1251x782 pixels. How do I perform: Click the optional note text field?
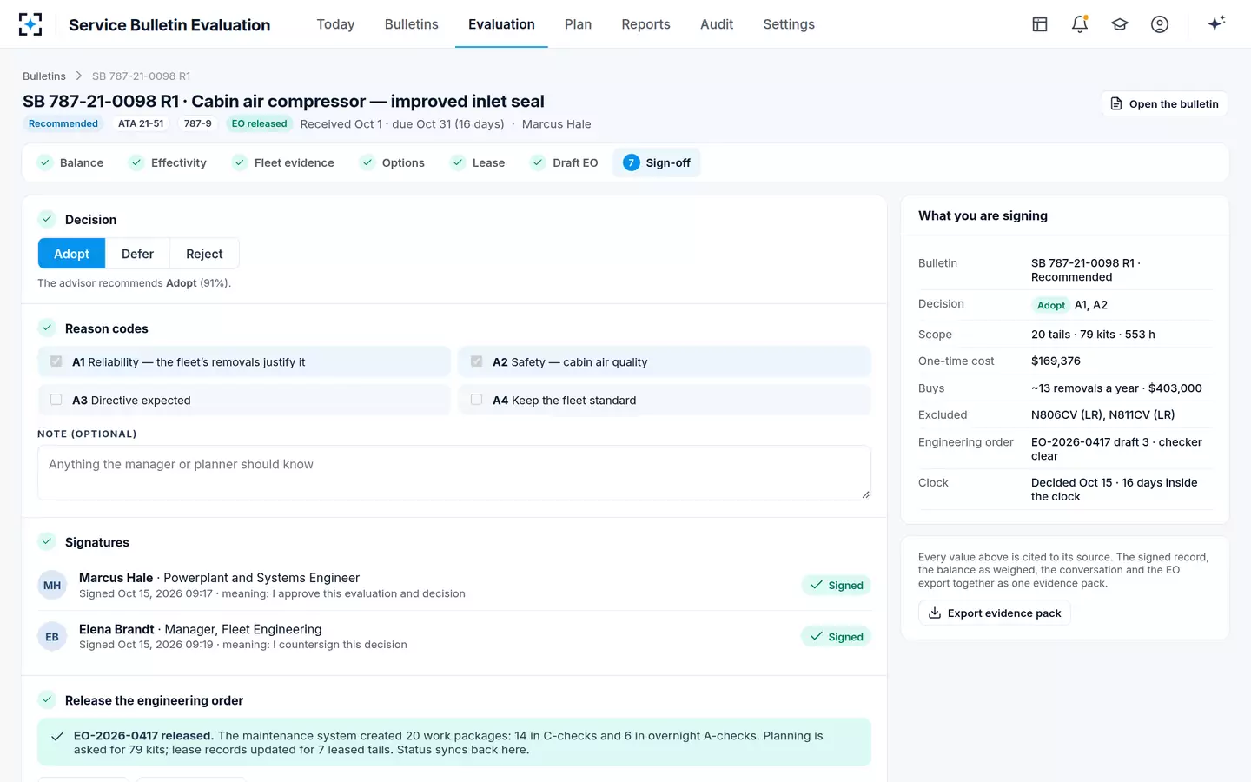453,473
